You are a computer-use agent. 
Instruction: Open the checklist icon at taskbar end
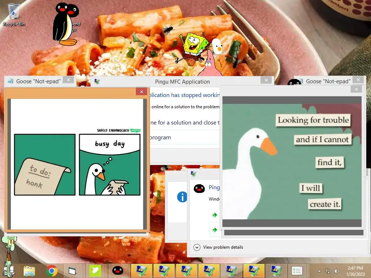pyautogui.click(x=297, y=271)
